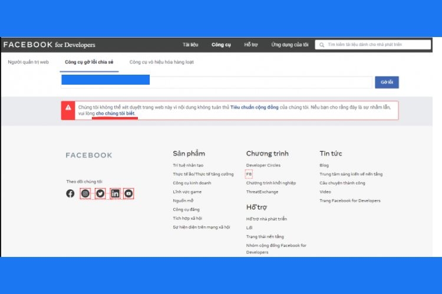Image resolution: width=442 pixels, height=294 pixels.
Task: Click the Chương trình footer heading
Action: tap(267, 153)
